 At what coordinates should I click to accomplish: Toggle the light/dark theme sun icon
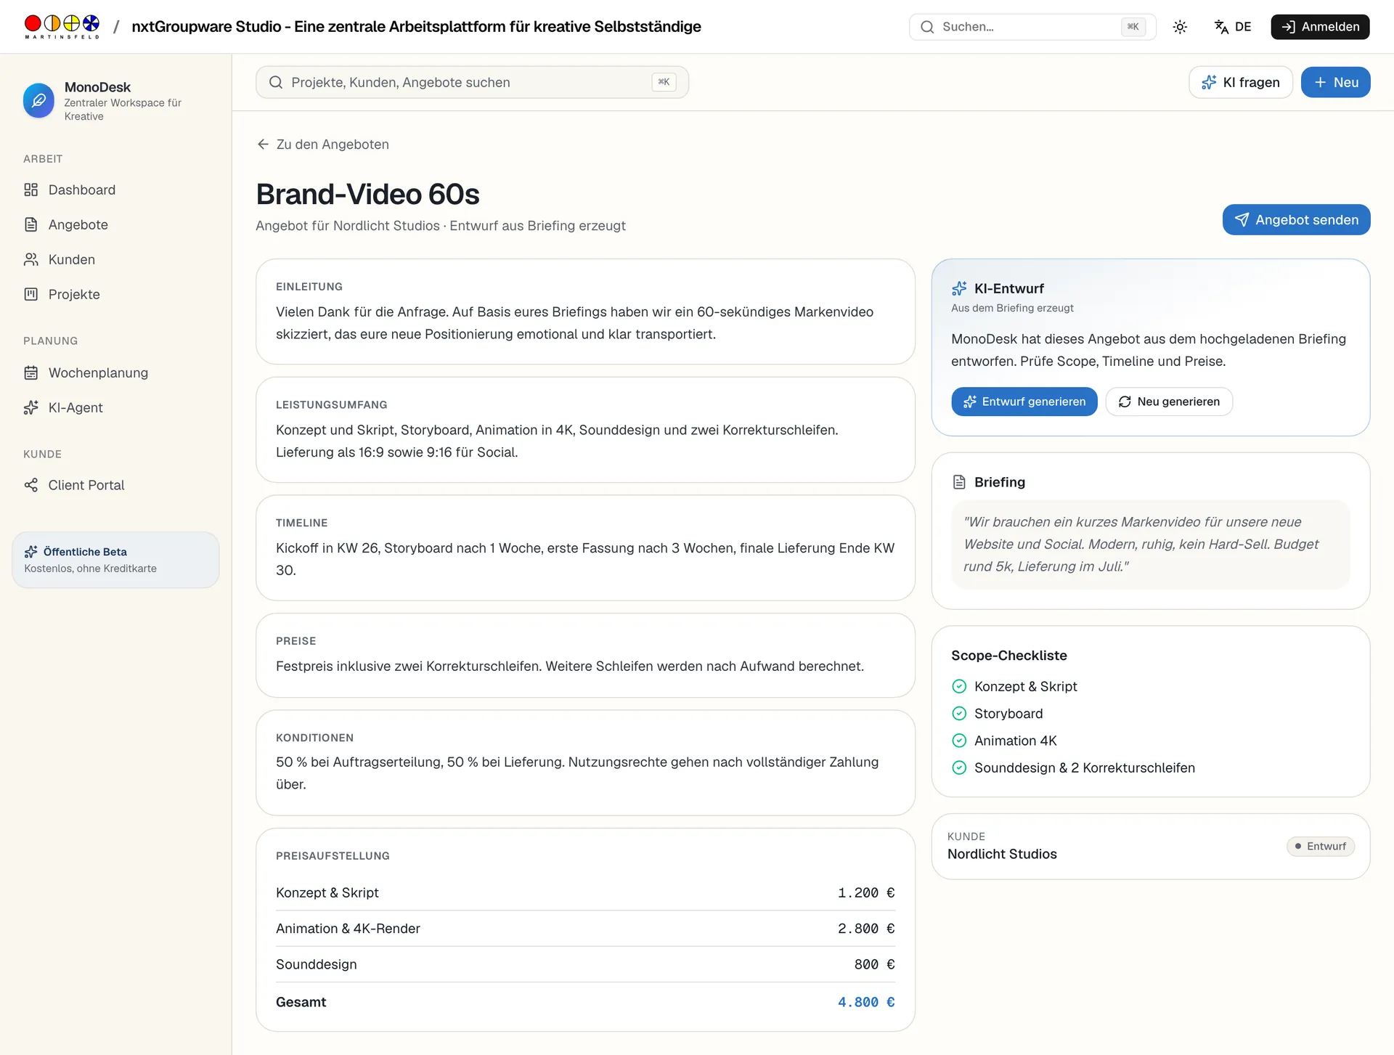tap(1180, 27)
